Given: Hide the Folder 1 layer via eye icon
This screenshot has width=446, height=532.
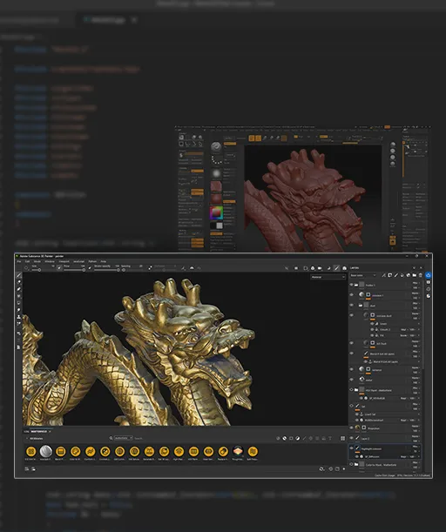Looking at the screenshot, I should point(352,285).
